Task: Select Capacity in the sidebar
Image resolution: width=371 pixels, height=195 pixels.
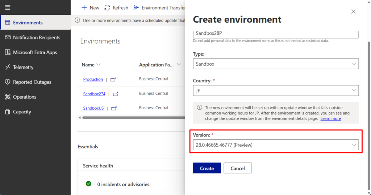Action: (22, 112)
